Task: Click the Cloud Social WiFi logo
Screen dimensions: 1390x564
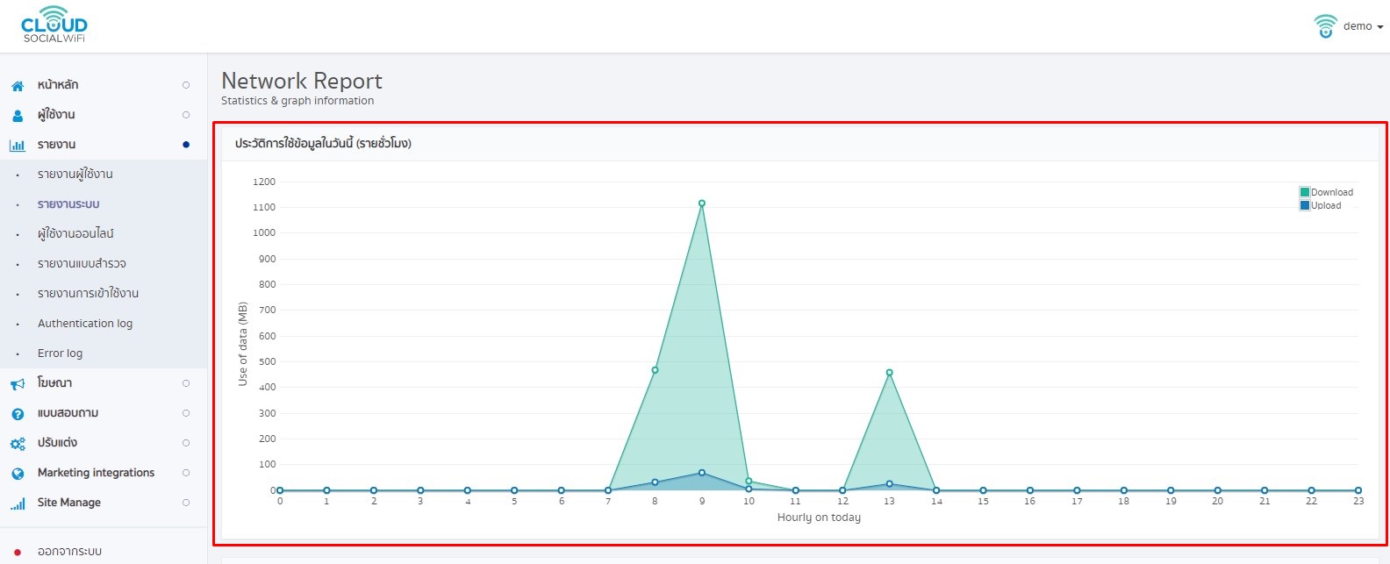Action: (54, 25)
